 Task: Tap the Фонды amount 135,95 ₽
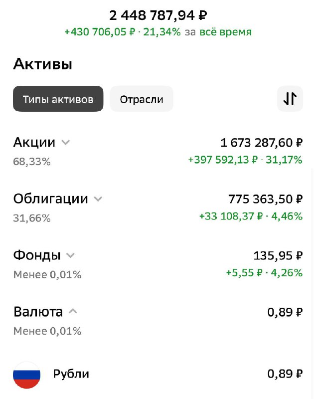[x=278, y=256]
